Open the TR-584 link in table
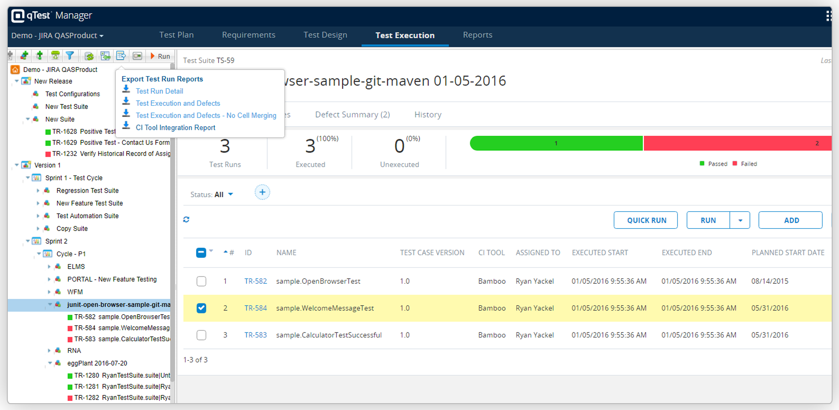Image resolution: width=839 pixels, height=410 pixels. pos(255,308)
